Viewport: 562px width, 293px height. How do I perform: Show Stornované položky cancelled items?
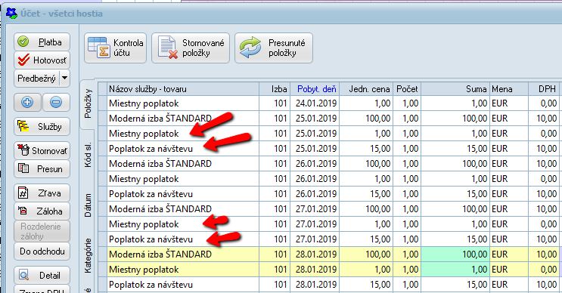coord(191,48)
